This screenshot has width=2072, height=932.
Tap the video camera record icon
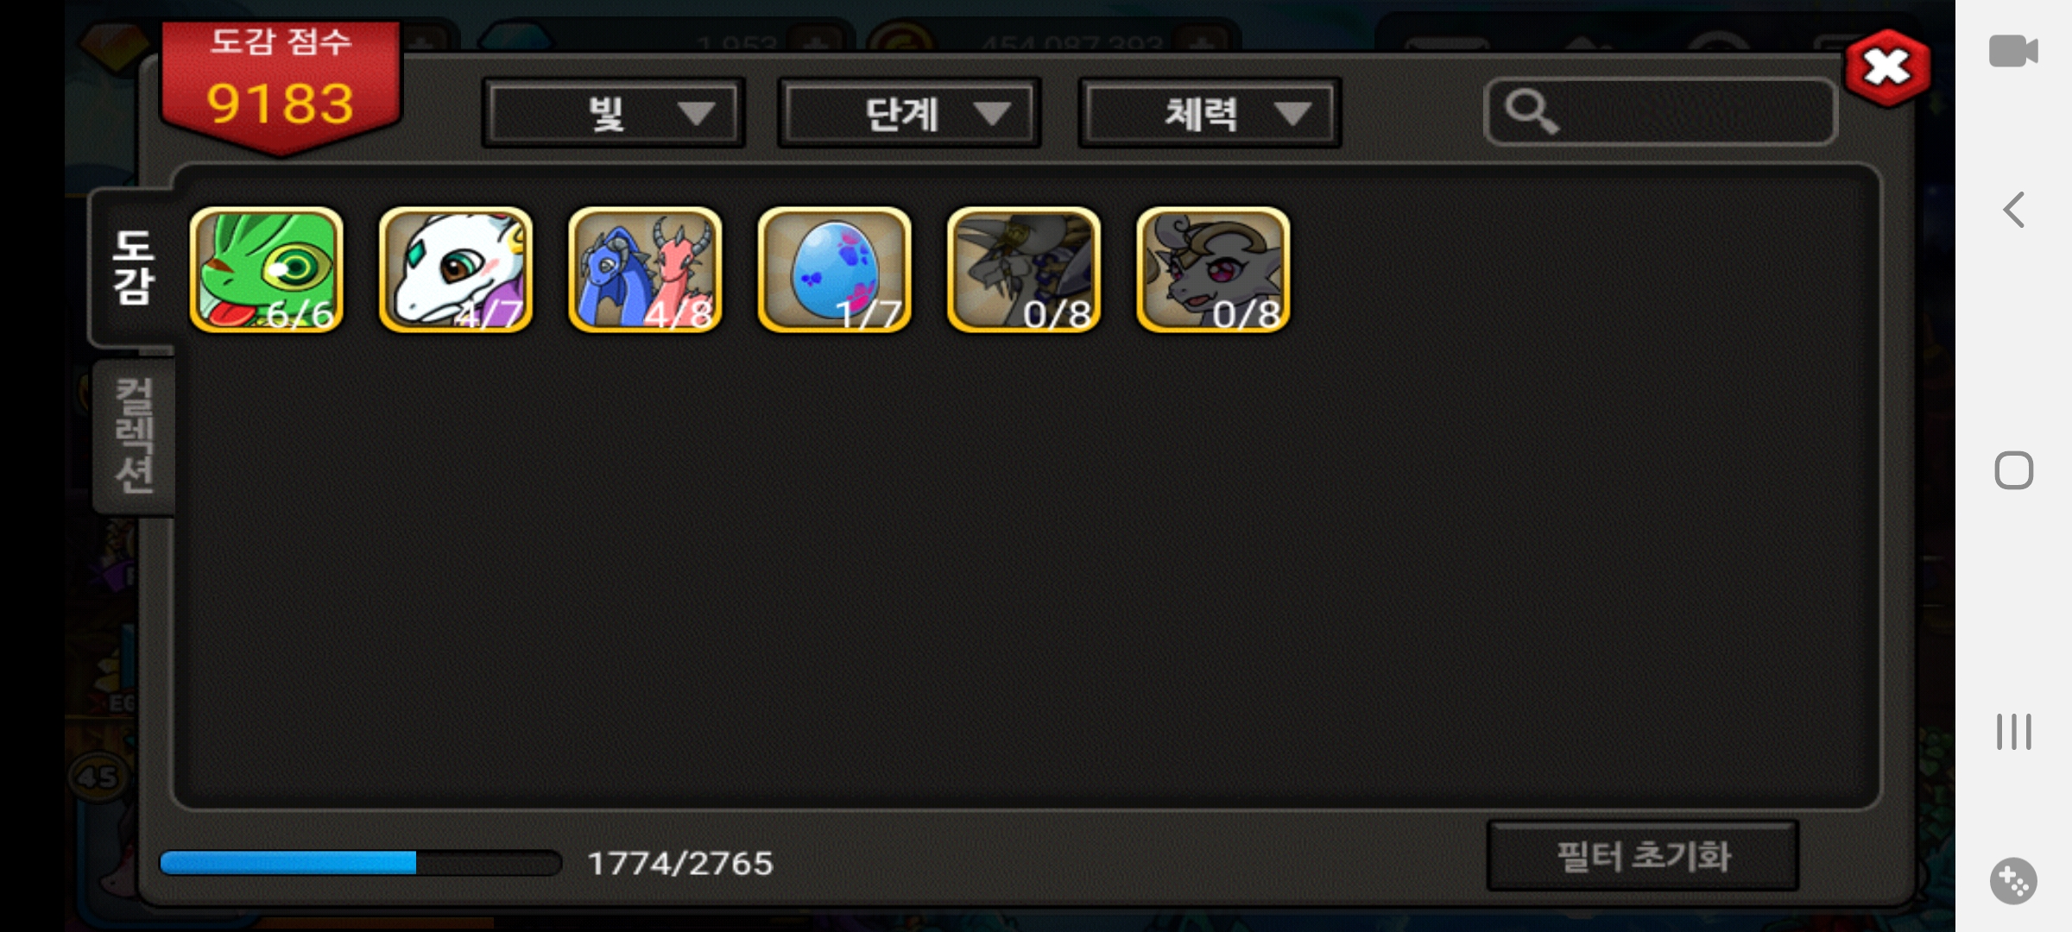coord(2013,51)
